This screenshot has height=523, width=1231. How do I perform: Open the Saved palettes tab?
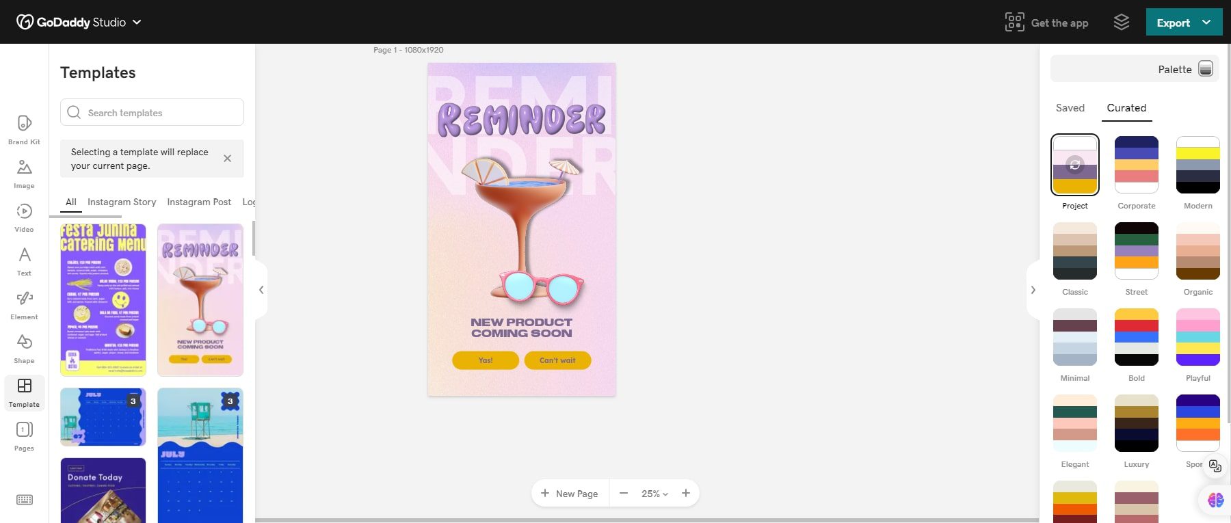click(1070, 108)
